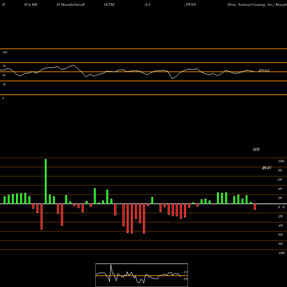Click the 'SI & MR' header text
287x287 pixels.
click(30, 5)
